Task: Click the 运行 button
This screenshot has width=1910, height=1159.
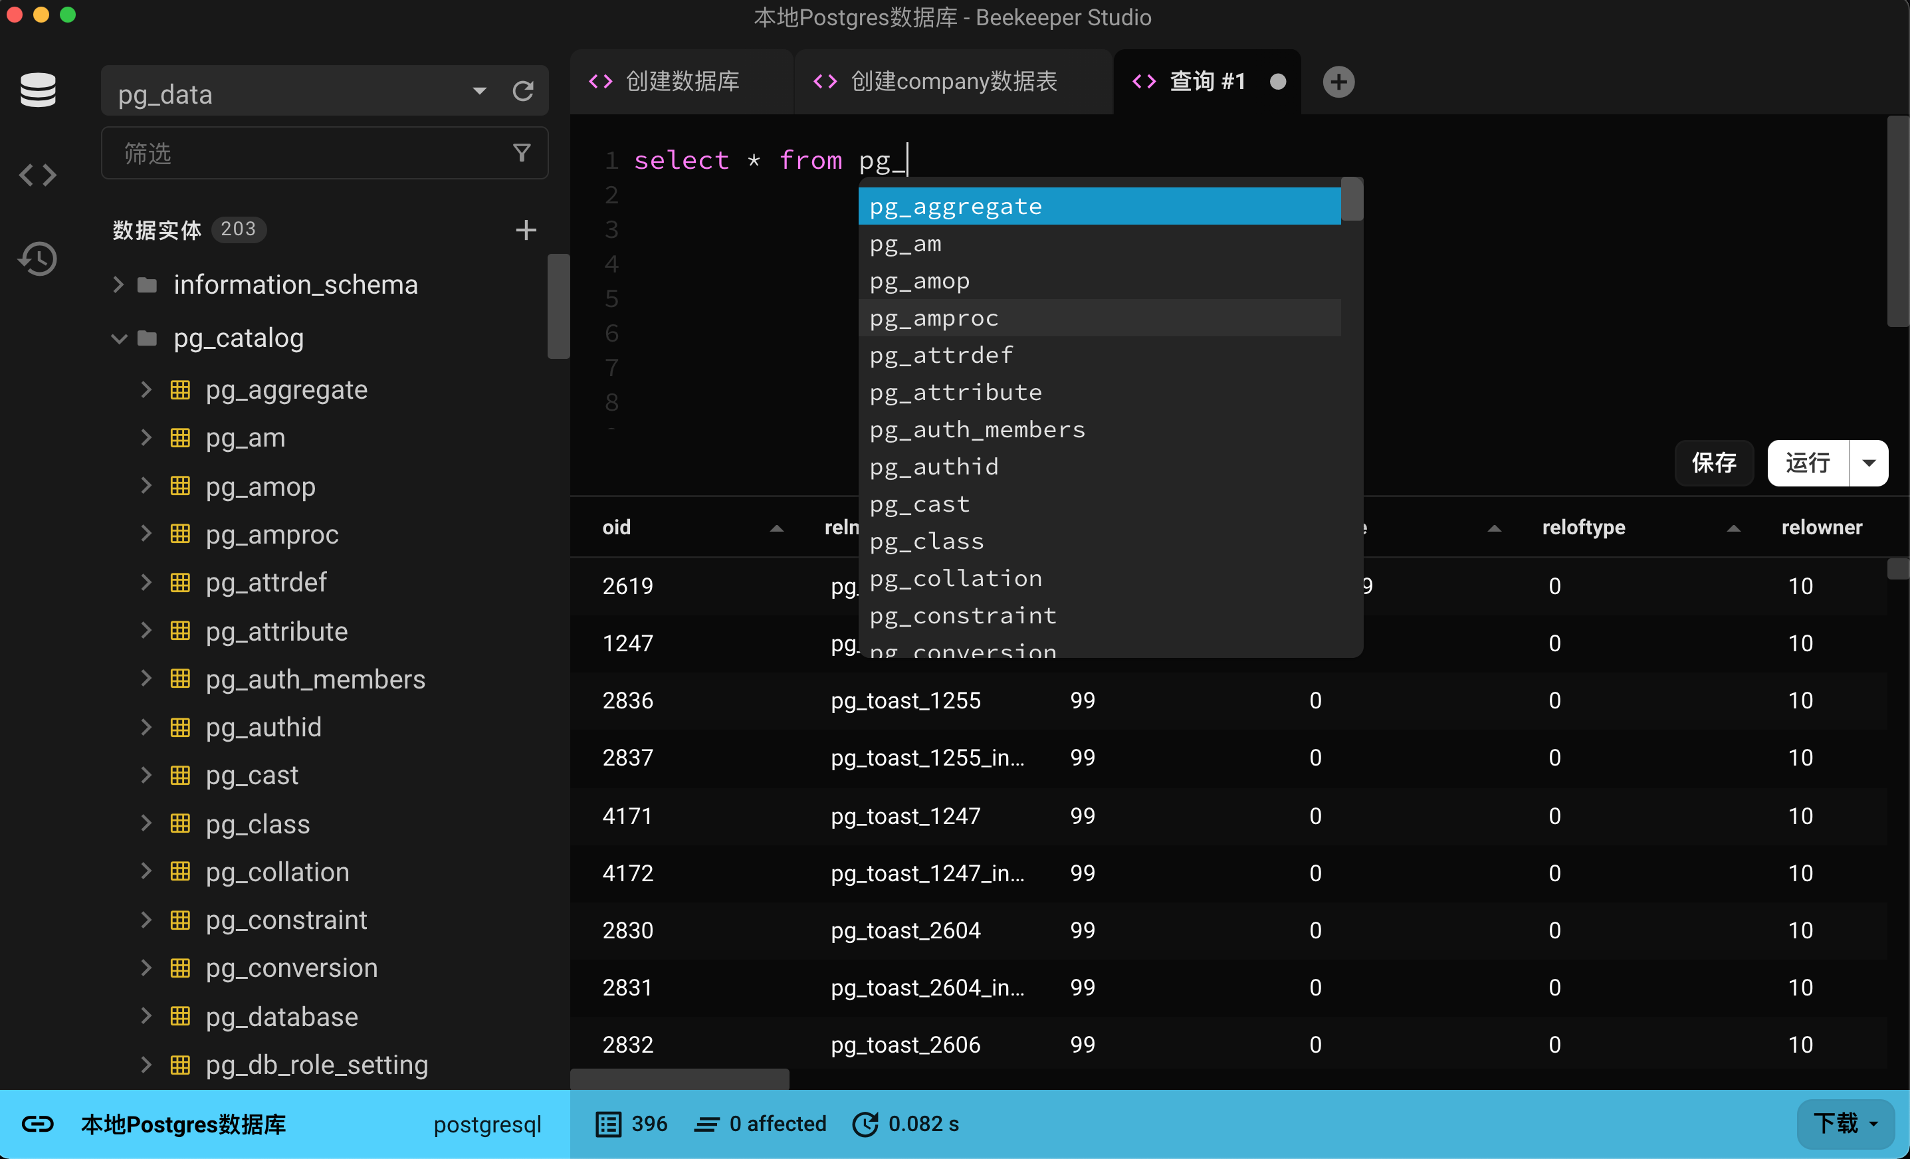Action: click(1807, 463)
